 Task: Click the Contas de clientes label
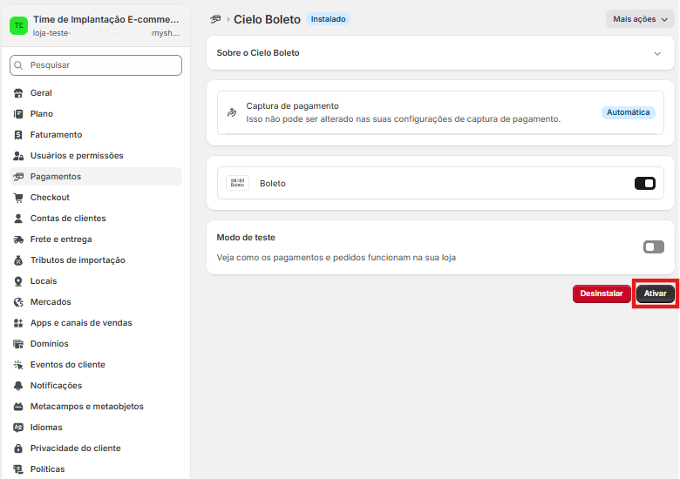(x=68, y=219)
